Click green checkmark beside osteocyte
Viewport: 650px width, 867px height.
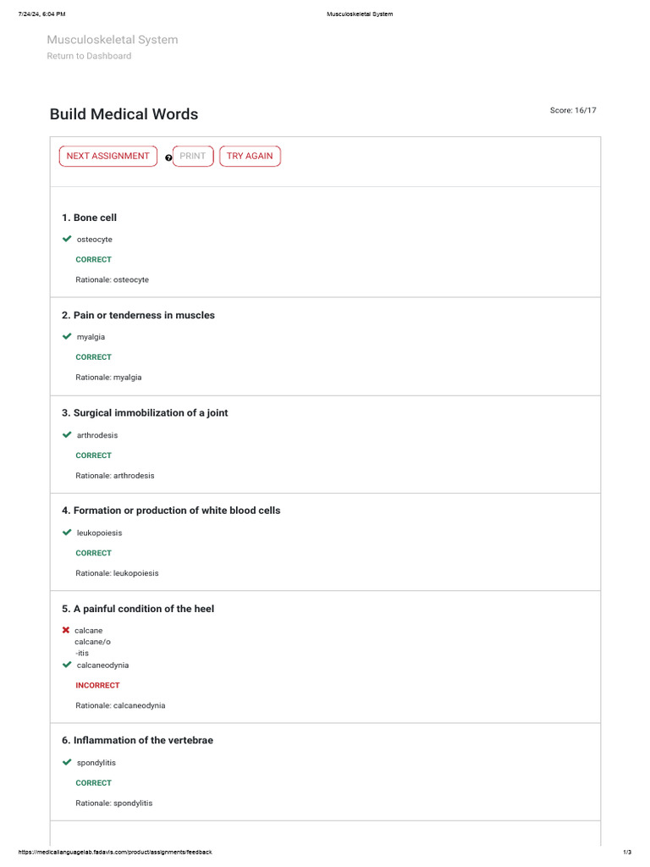pyautogui.click(x=67, y=239)
